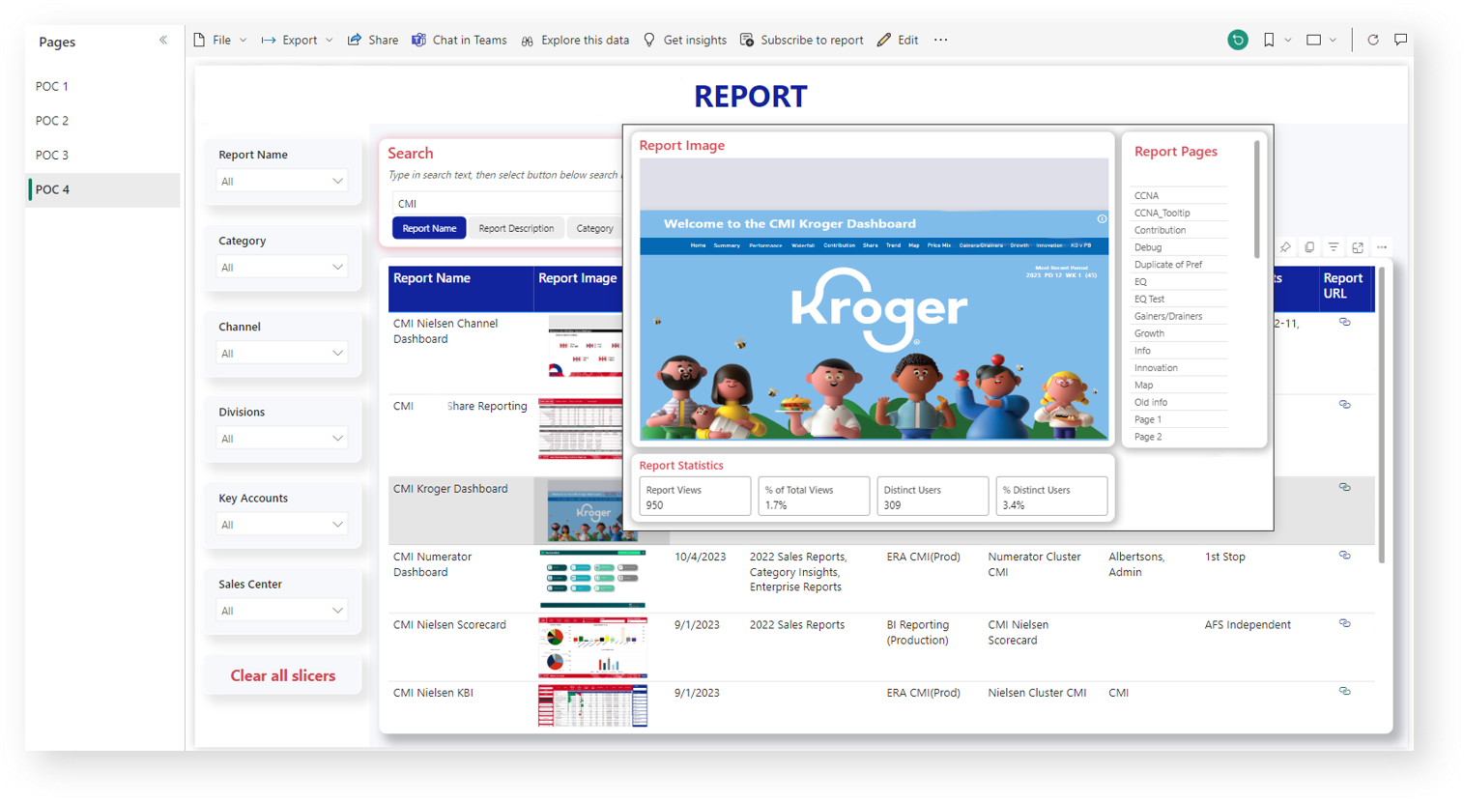Click the Distinct Users 309 card

click(x=933, y=497)
